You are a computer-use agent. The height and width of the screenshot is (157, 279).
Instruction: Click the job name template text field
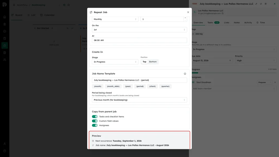coord(139,80)
